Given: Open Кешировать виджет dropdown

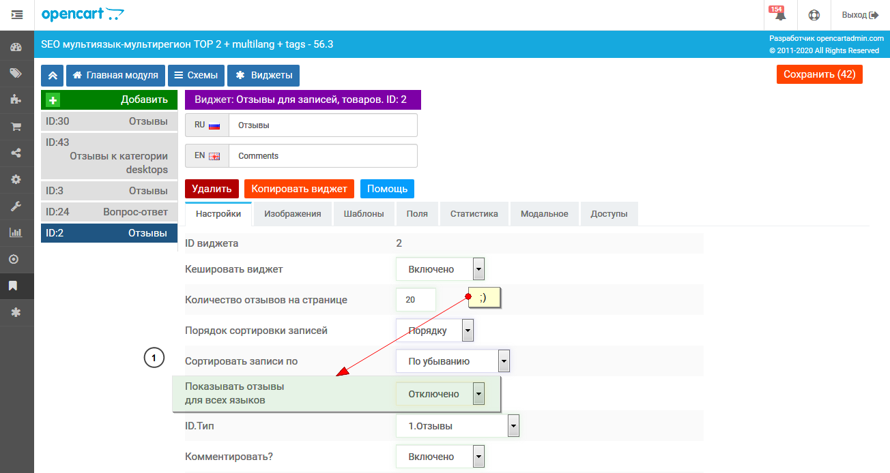Looking at the screenshot, I should click(x=440, y=269).
